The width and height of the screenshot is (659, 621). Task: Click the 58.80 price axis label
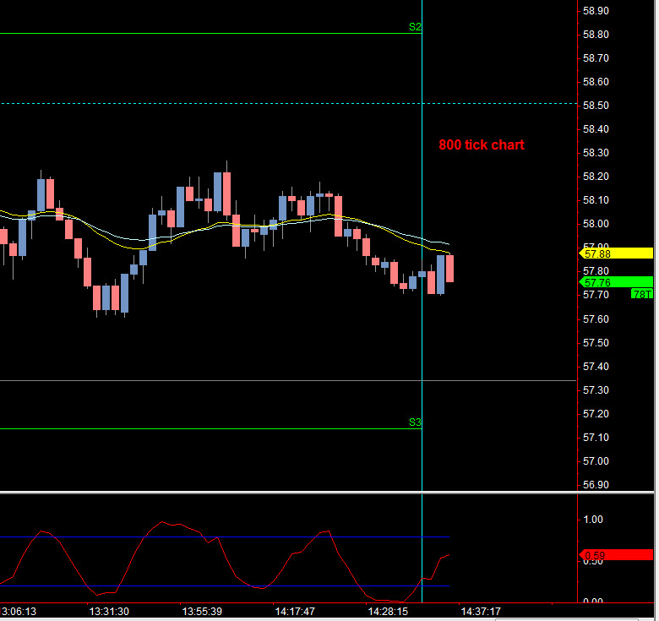coord(596,35)
